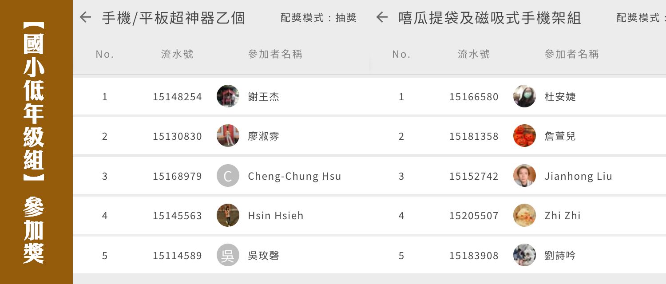Click 劉詩吟's avatar photo
666x284 pixels.
[524, 255]
